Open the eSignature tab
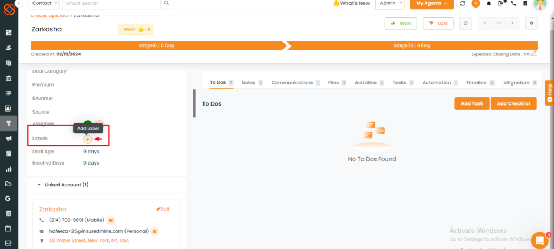 tap(520, 82)
